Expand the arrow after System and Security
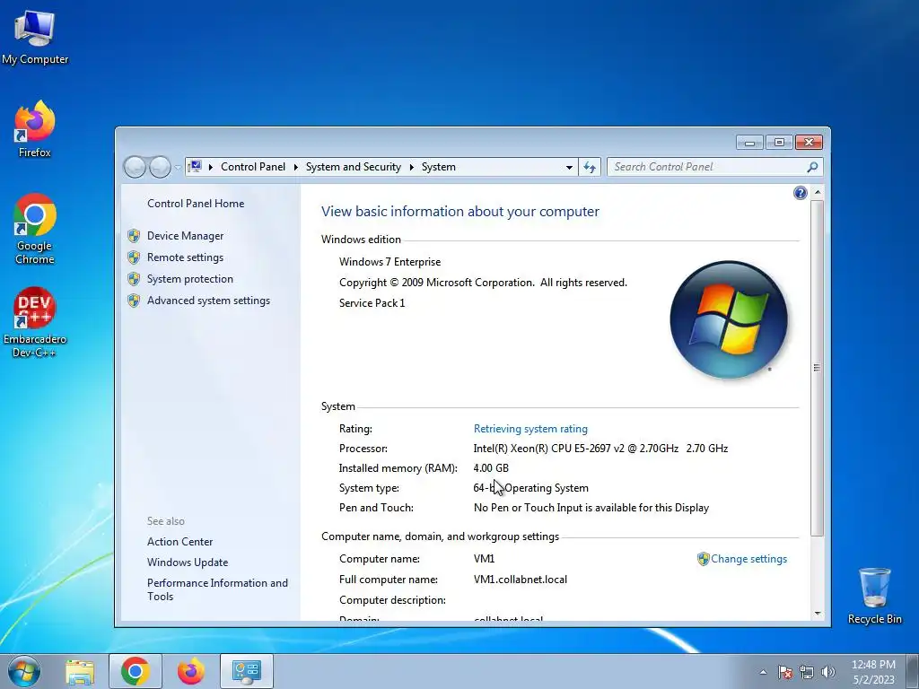 pos(411,167)
